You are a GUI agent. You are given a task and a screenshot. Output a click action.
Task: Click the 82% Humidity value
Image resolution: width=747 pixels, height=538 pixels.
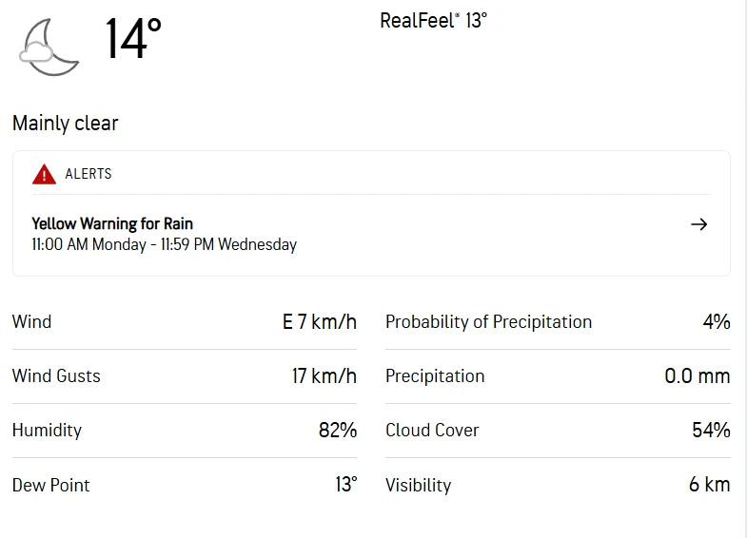tap(338, 430)
